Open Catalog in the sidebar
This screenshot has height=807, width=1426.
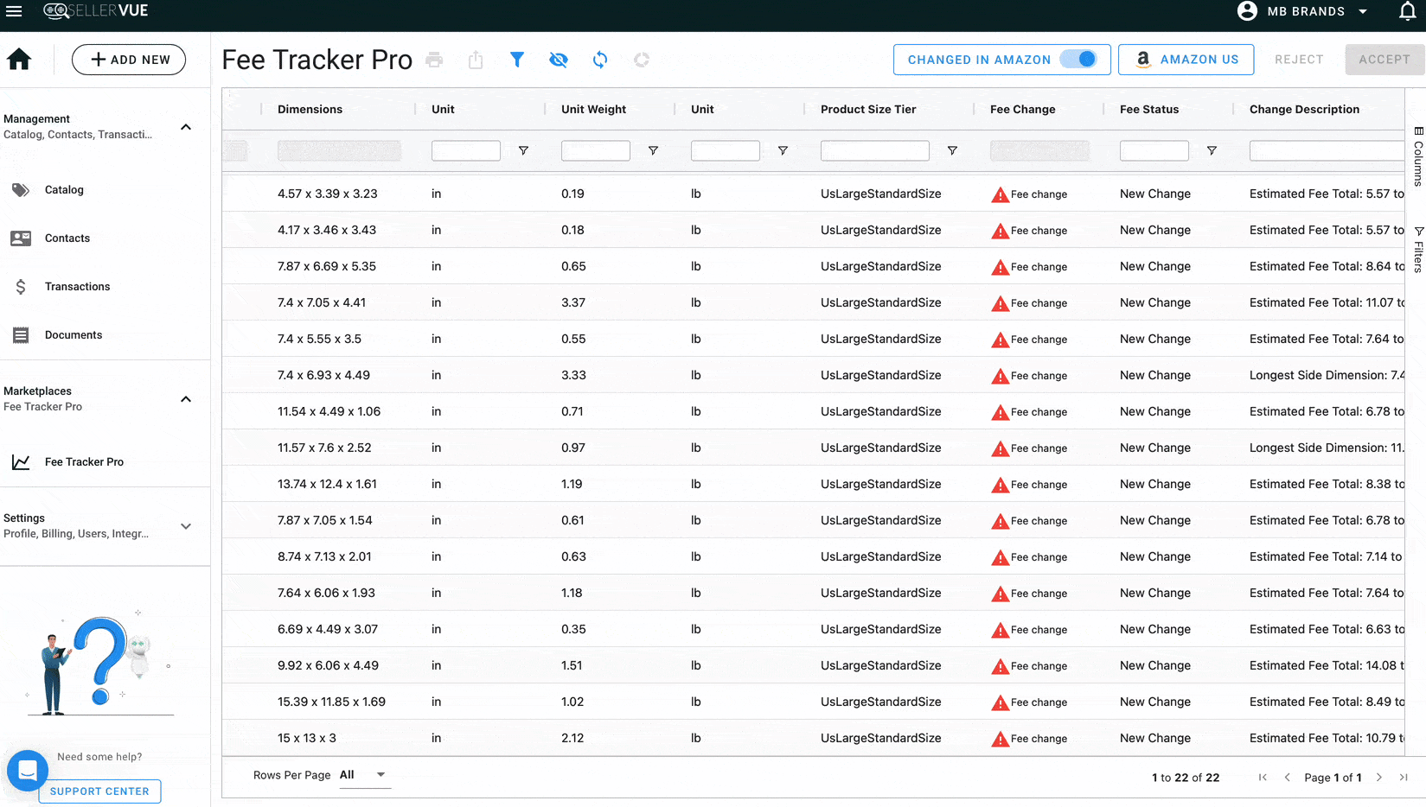coord(64,190)
